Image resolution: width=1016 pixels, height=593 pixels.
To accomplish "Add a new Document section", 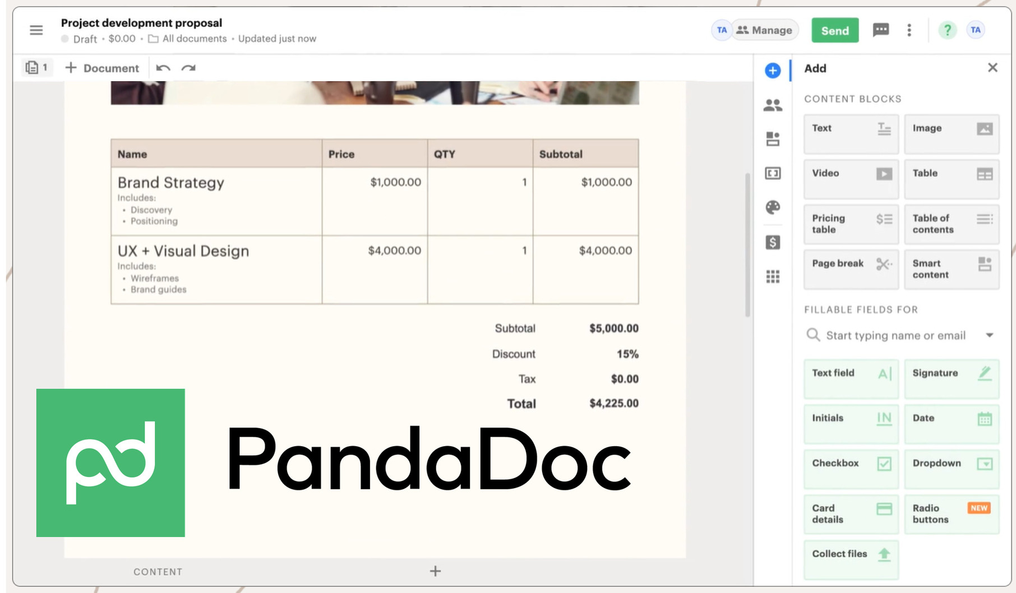I will pyautogui.click(x=102, y=68).
